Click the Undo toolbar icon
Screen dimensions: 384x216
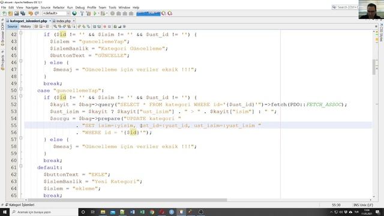pos(31,13)
